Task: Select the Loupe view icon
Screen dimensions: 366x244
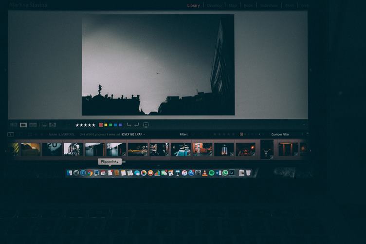Action: pyautogui.click(x=23, y=125)
